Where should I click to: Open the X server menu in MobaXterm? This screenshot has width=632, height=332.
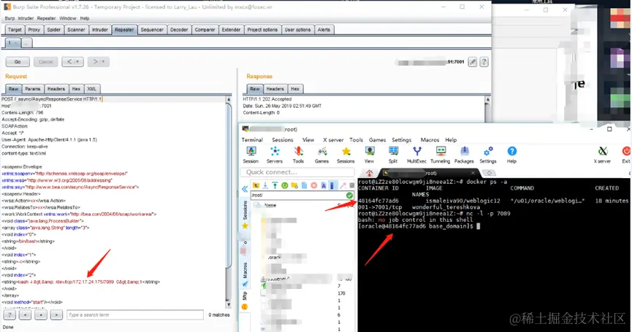point(333,140)
